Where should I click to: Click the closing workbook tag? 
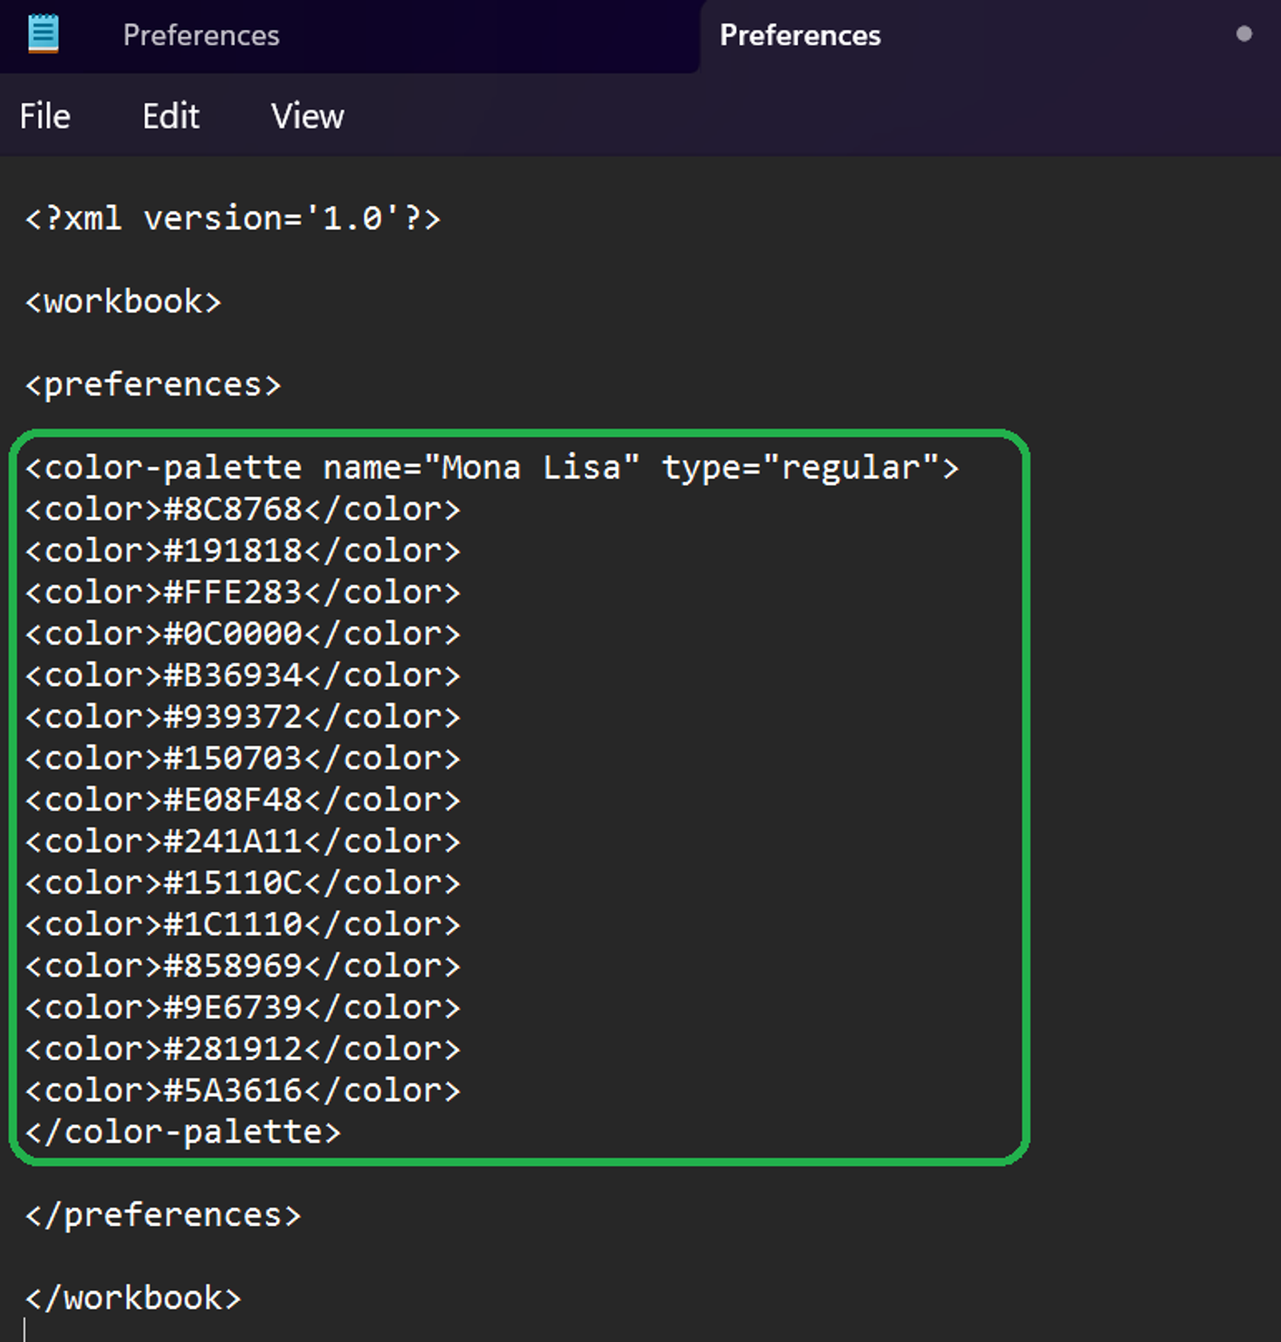click(x=133, y=1298)
